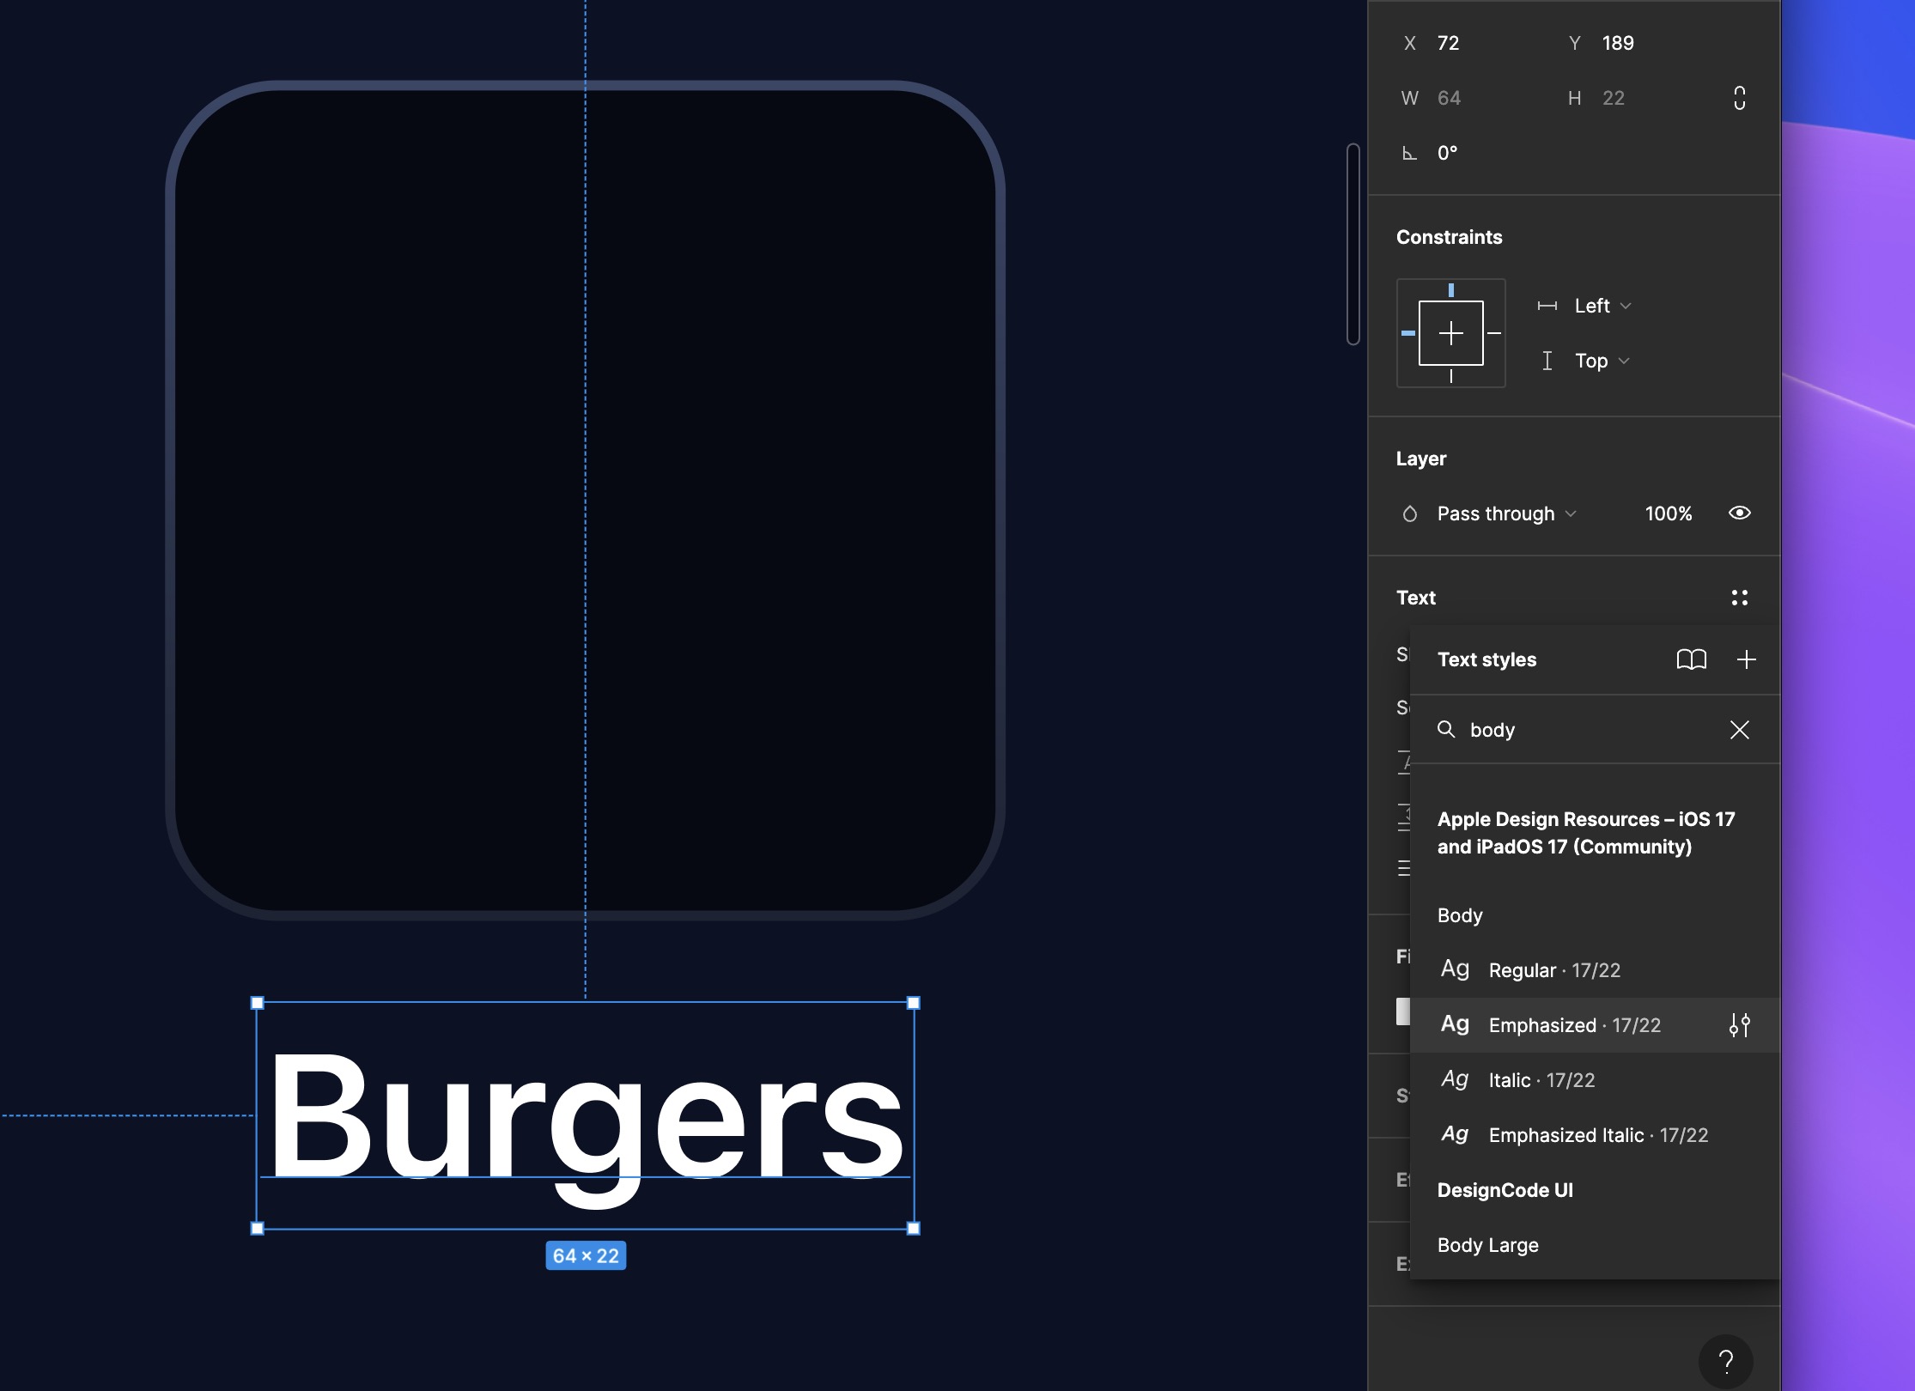Click the plus icon to create text style
The image size is (1915, 1391).
tap(1746, 659)
